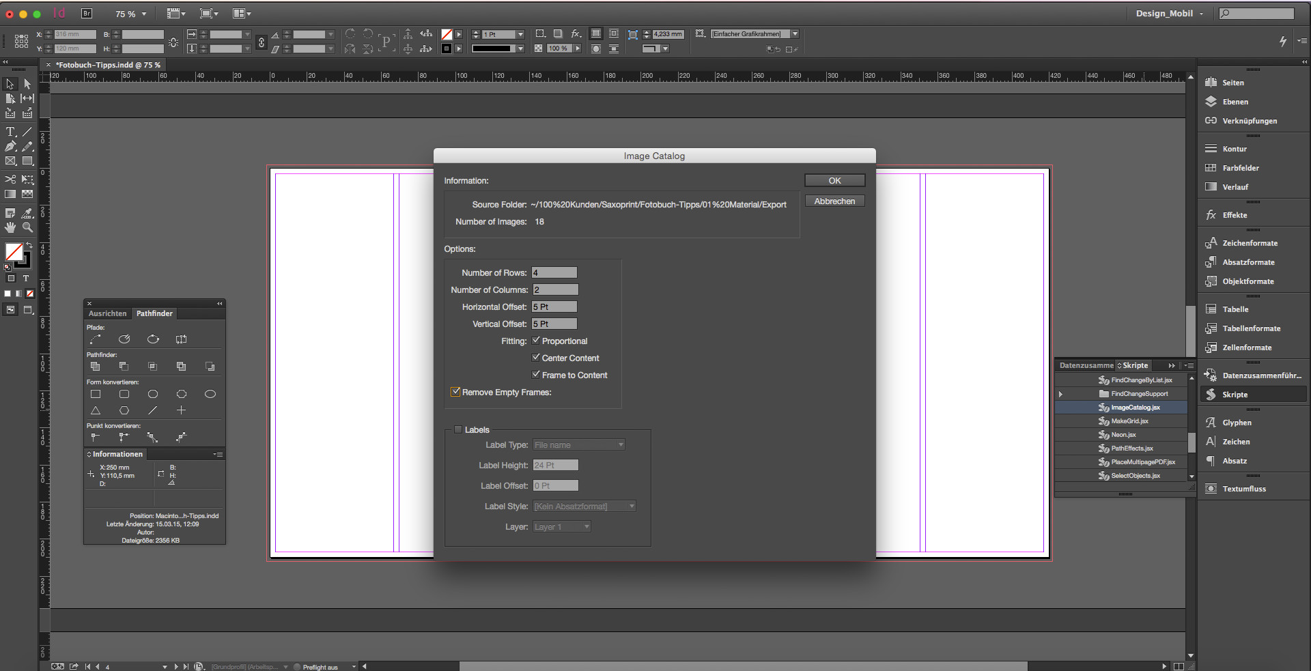Viewport: 1311px width, 671px height.
Task: Select the Hand tool
Action: 10,227
